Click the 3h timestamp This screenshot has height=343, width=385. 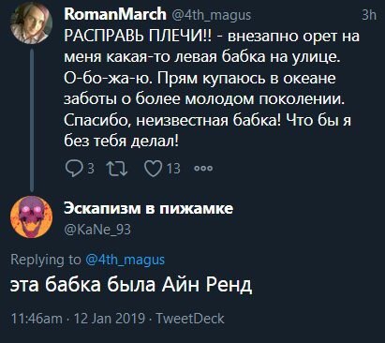point(369,15)
